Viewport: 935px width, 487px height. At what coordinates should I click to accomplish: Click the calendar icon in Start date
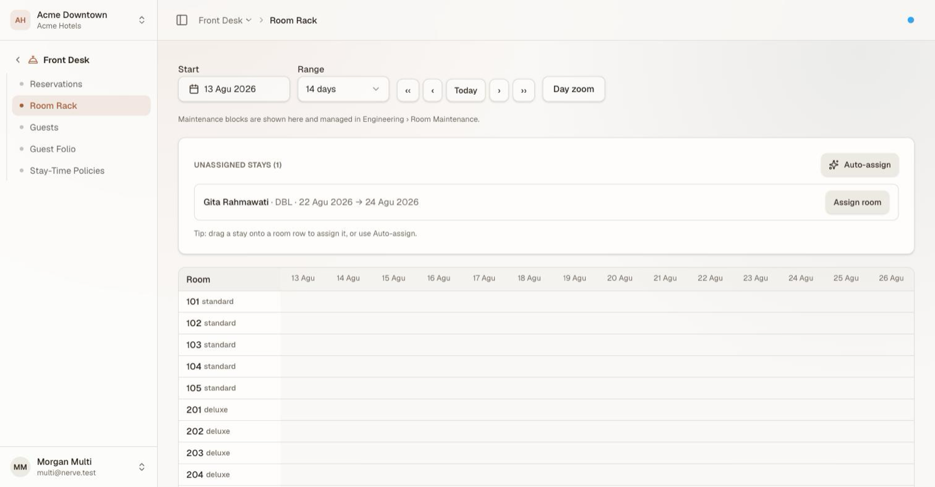pos(193,89)
